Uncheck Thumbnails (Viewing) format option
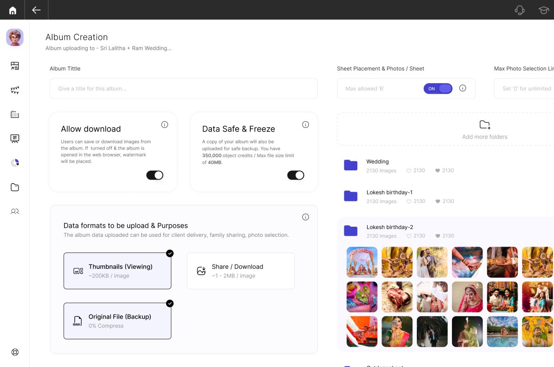 117,271
